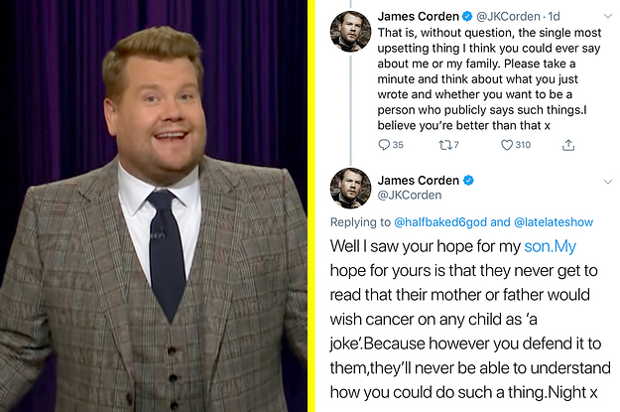Click the first tweet's body text
Viewport: 620px width, 412px height.
click(489, 78)
